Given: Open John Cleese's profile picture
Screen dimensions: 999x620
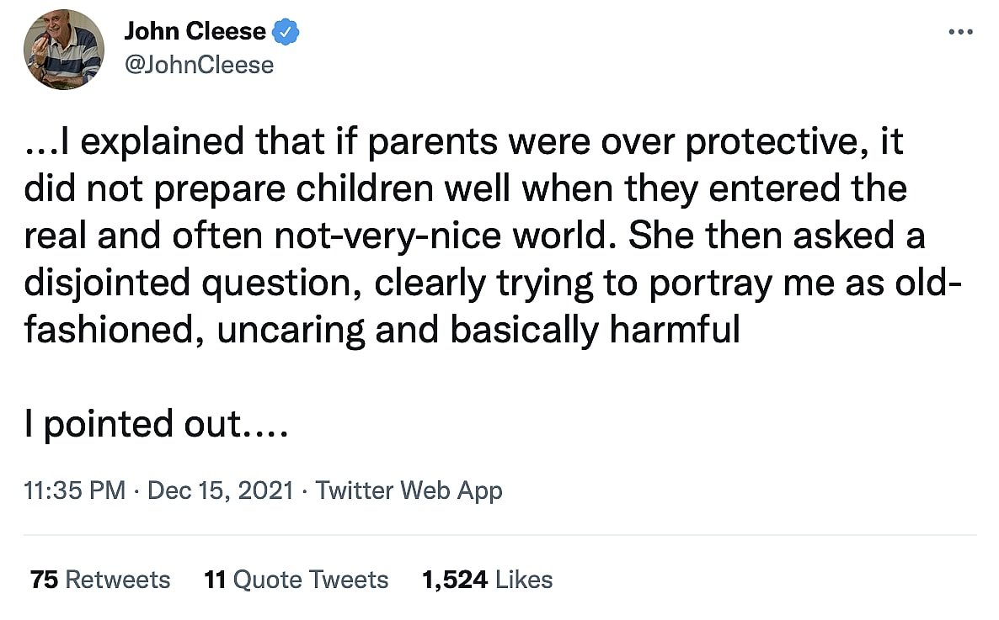Looking at the screenshot, I should (x=64, y=50).
